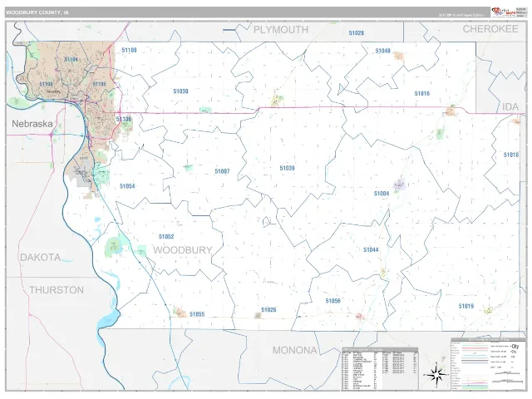
Task: Click ZIP code label 51019
Action: (466, 306)
